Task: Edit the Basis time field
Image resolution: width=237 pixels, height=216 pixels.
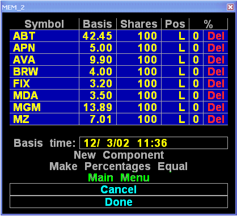Action: point(154,143)
